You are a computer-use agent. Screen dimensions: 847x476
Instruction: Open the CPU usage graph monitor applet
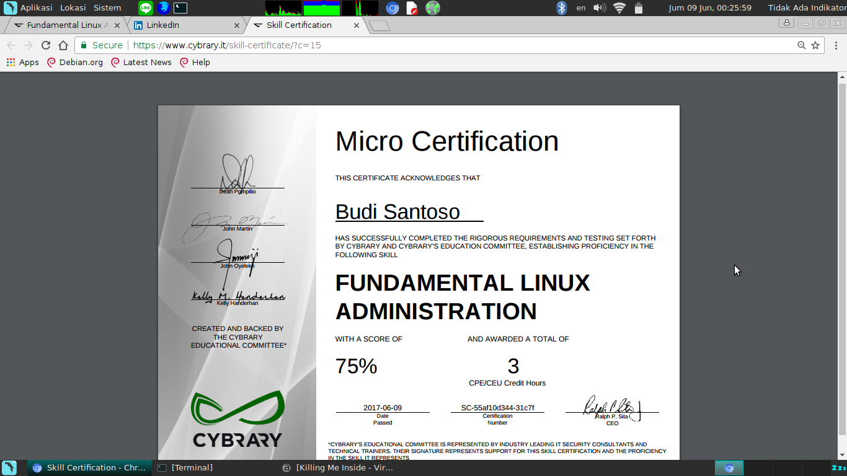[x=283, y=8]
